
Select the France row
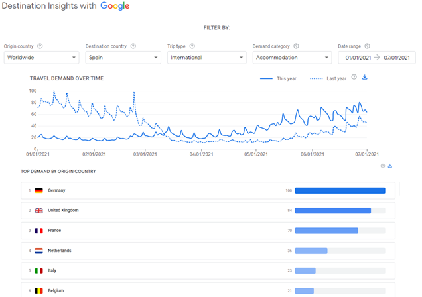pos(208,231)
